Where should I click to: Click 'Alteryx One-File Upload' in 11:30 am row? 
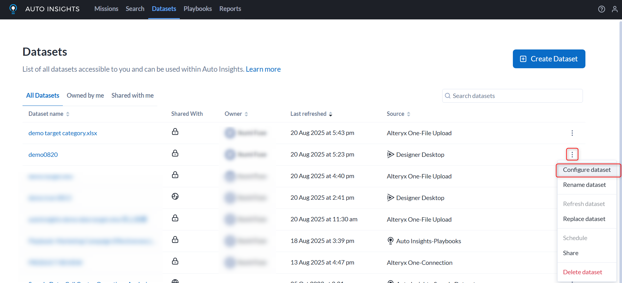coord(419,219)
